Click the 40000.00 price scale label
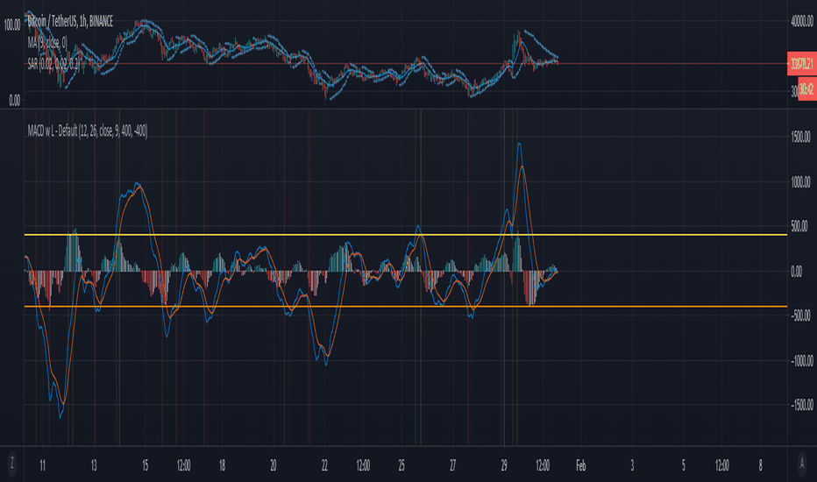The height and width of the screenshot is (482, 817). tap(801, 21)
